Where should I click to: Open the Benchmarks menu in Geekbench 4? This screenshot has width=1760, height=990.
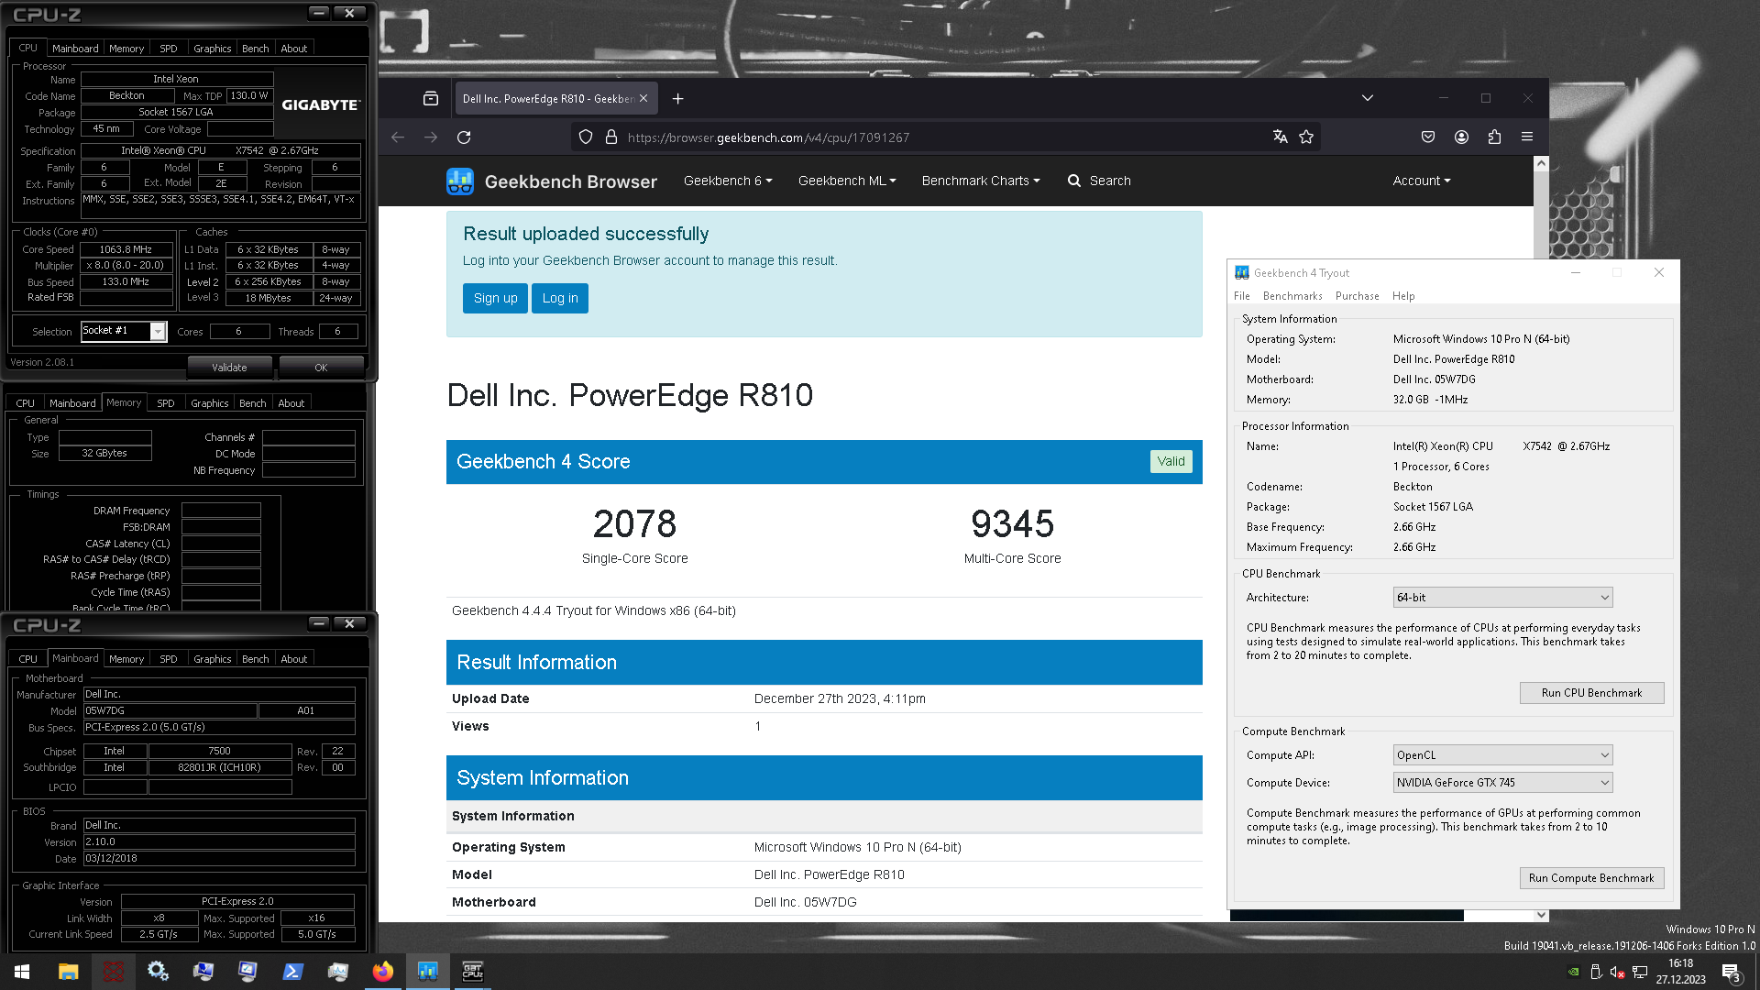1292,296
